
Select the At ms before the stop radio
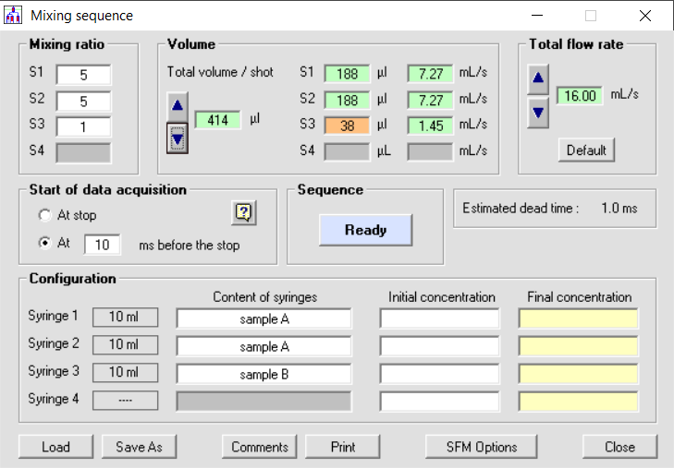(44, 243)
